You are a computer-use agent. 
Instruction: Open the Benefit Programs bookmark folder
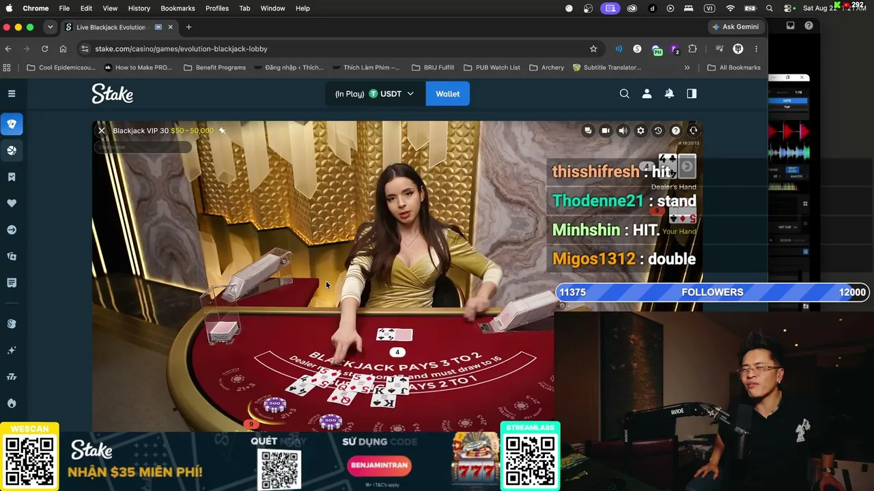(x=214, y=68)
